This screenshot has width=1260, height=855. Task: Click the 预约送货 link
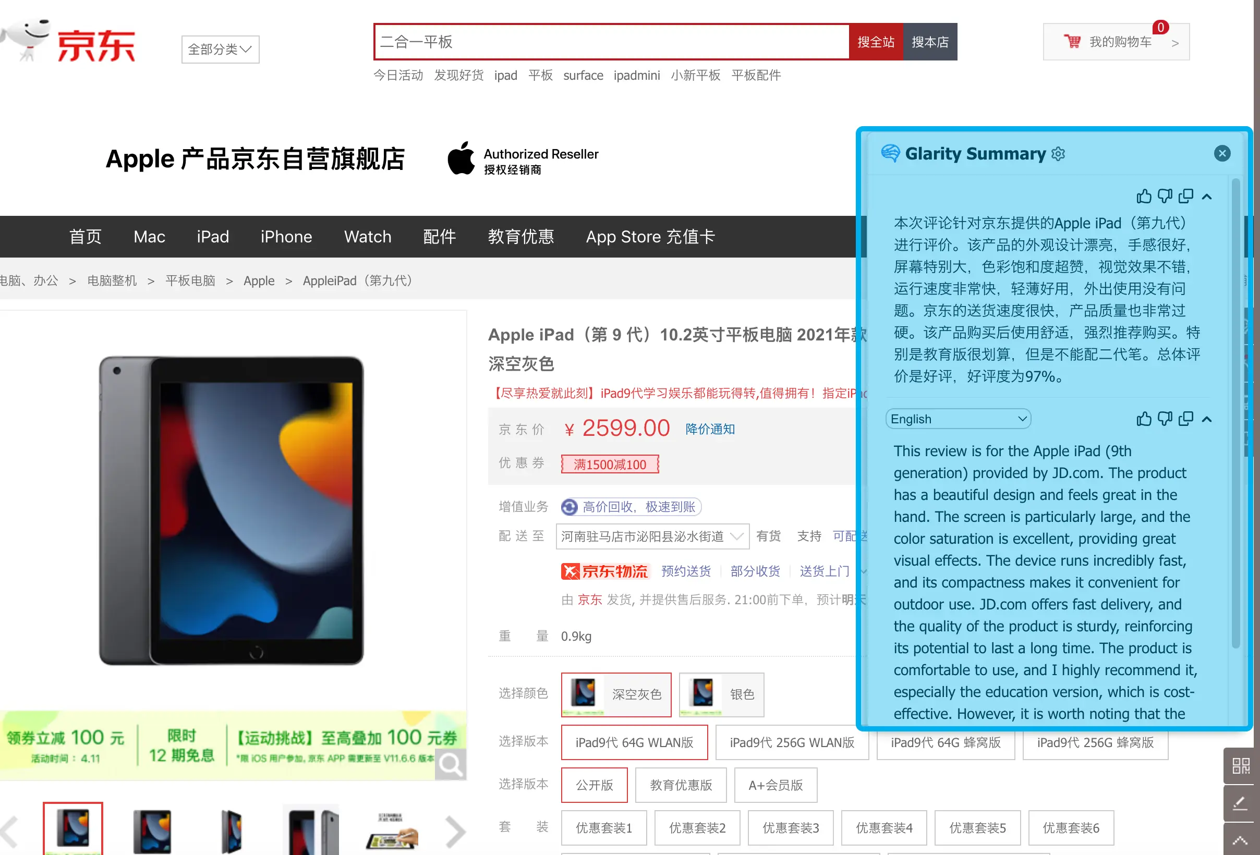[686, 571]
